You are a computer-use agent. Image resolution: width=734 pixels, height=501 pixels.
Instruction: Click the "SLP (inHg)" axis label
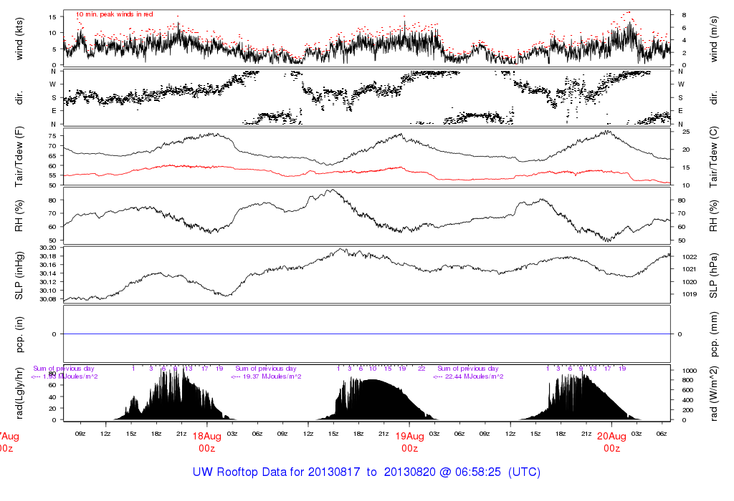pyautogui.click(x=19, y=276)
